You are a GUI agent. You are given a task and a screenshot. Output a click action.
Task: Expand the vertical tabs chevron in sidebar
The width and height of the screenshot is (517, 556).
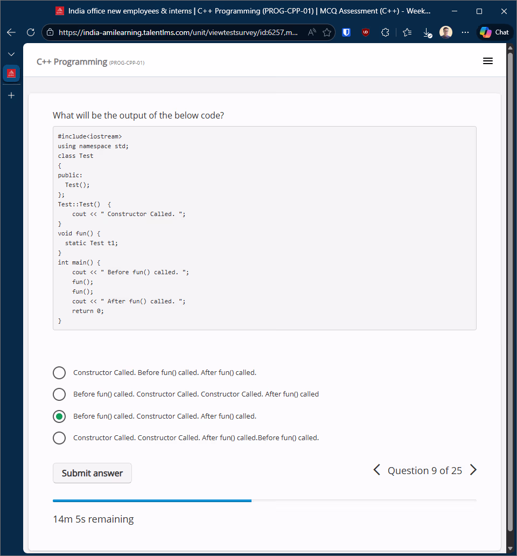pos(11,54)
